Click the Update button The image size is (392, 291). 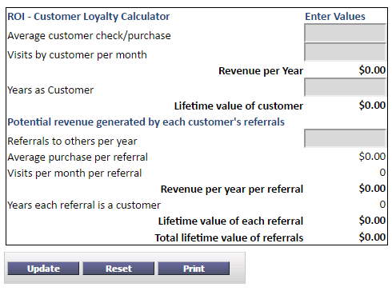pos(43,269)
